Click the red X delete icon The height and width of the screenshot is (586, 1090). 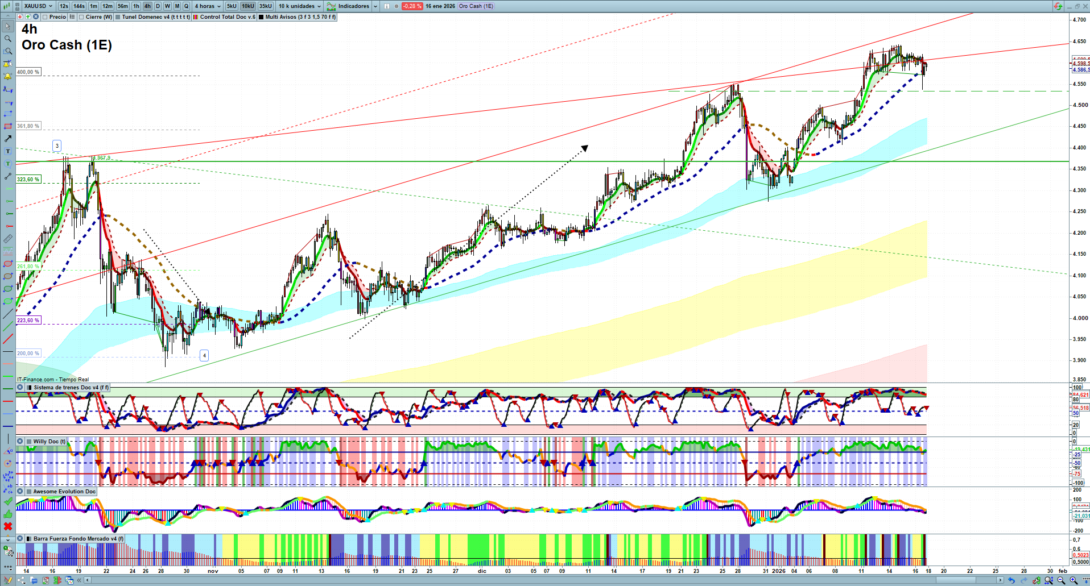click(x=8, y=526)
